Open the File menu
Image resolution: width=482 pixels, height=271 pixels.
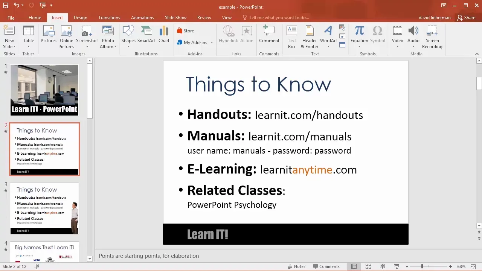pos(11,18)
